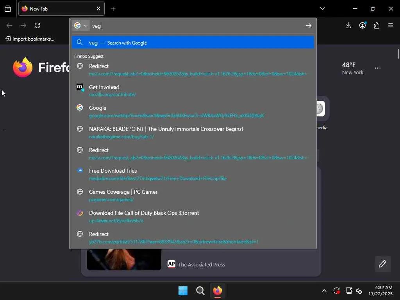Click the pcgamer.com/games/ URL text
Viewport: 400px width, 300px height.
111,200
